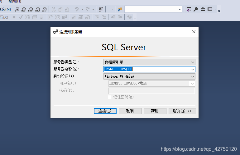Click the Cut scissors icon
The image size is (240, 155).
coord(53,9)
